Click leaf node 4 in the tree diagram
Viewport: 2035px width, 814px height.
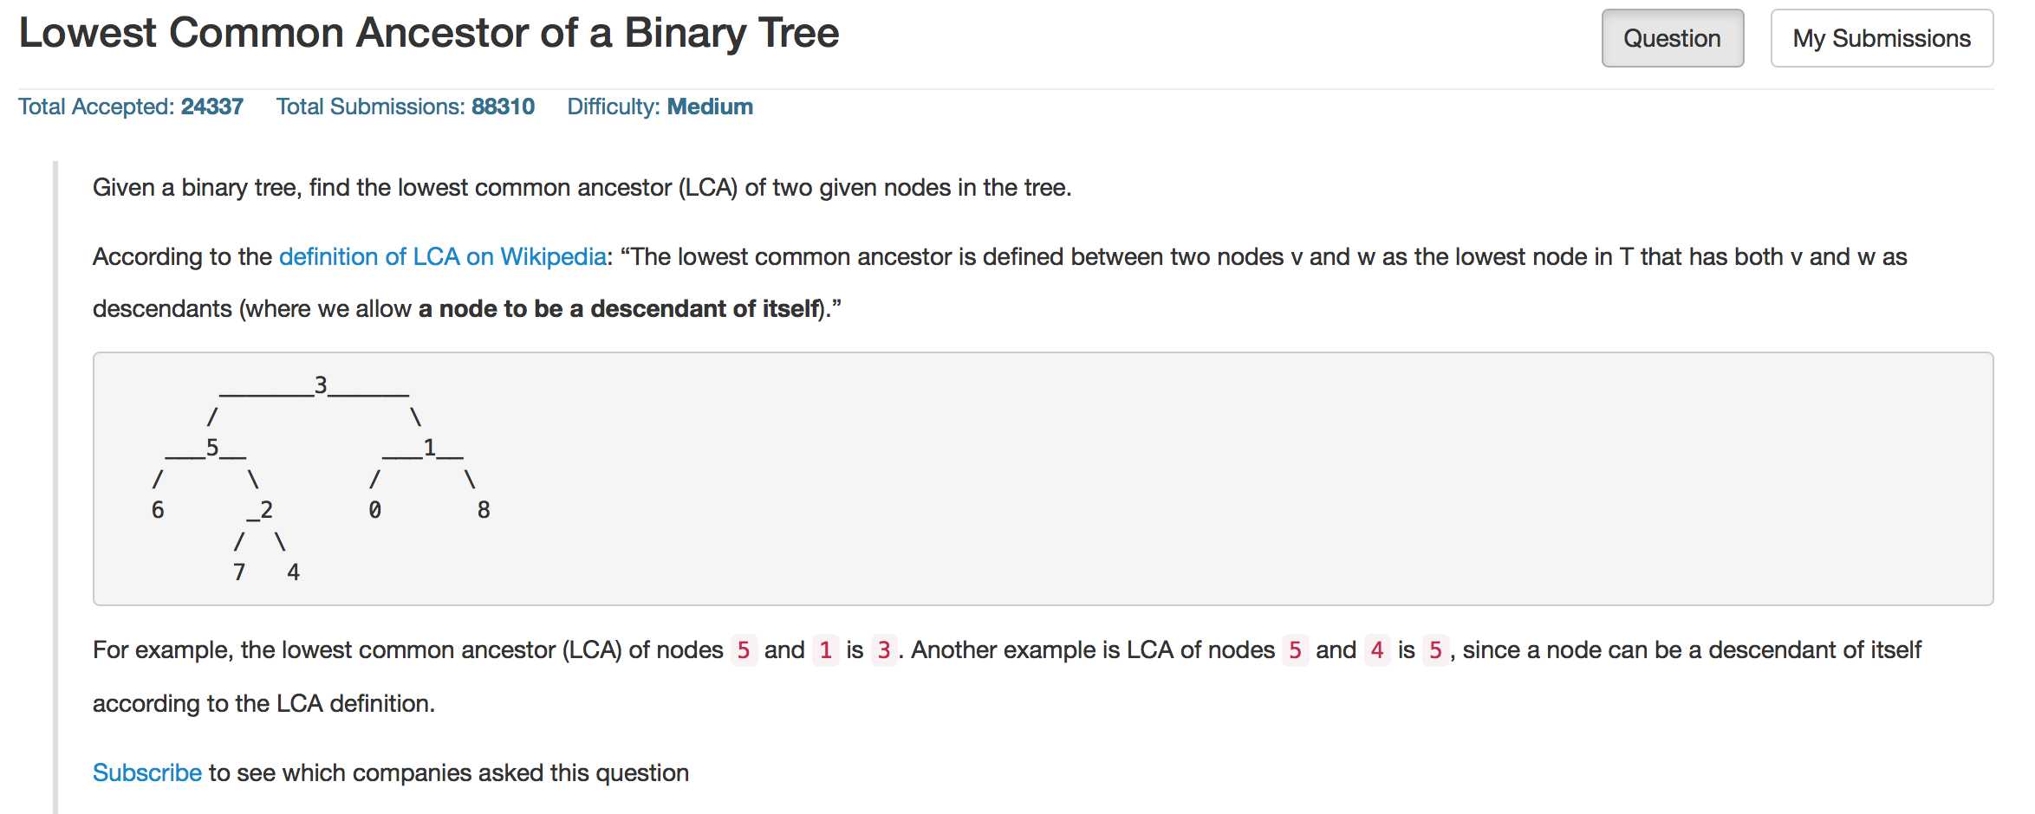(x=294, y=572)
